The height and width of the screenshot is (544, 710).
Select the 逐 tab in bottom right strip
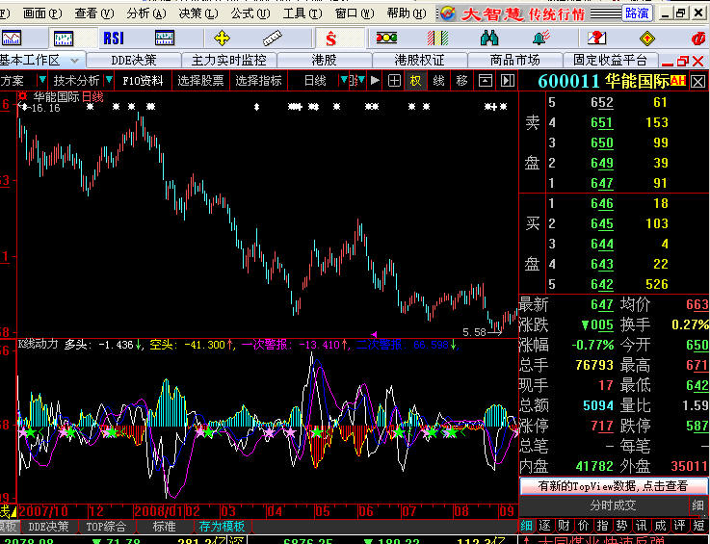coord(544,526)
